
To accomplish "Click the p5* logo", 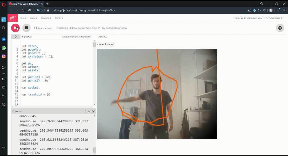I will (13, 18).
